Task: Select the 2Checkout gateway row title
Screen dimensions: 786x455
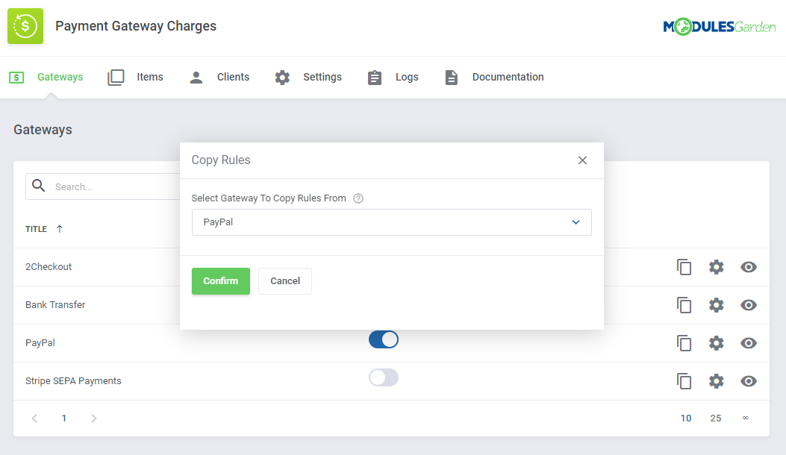Action: click(49, 267)
